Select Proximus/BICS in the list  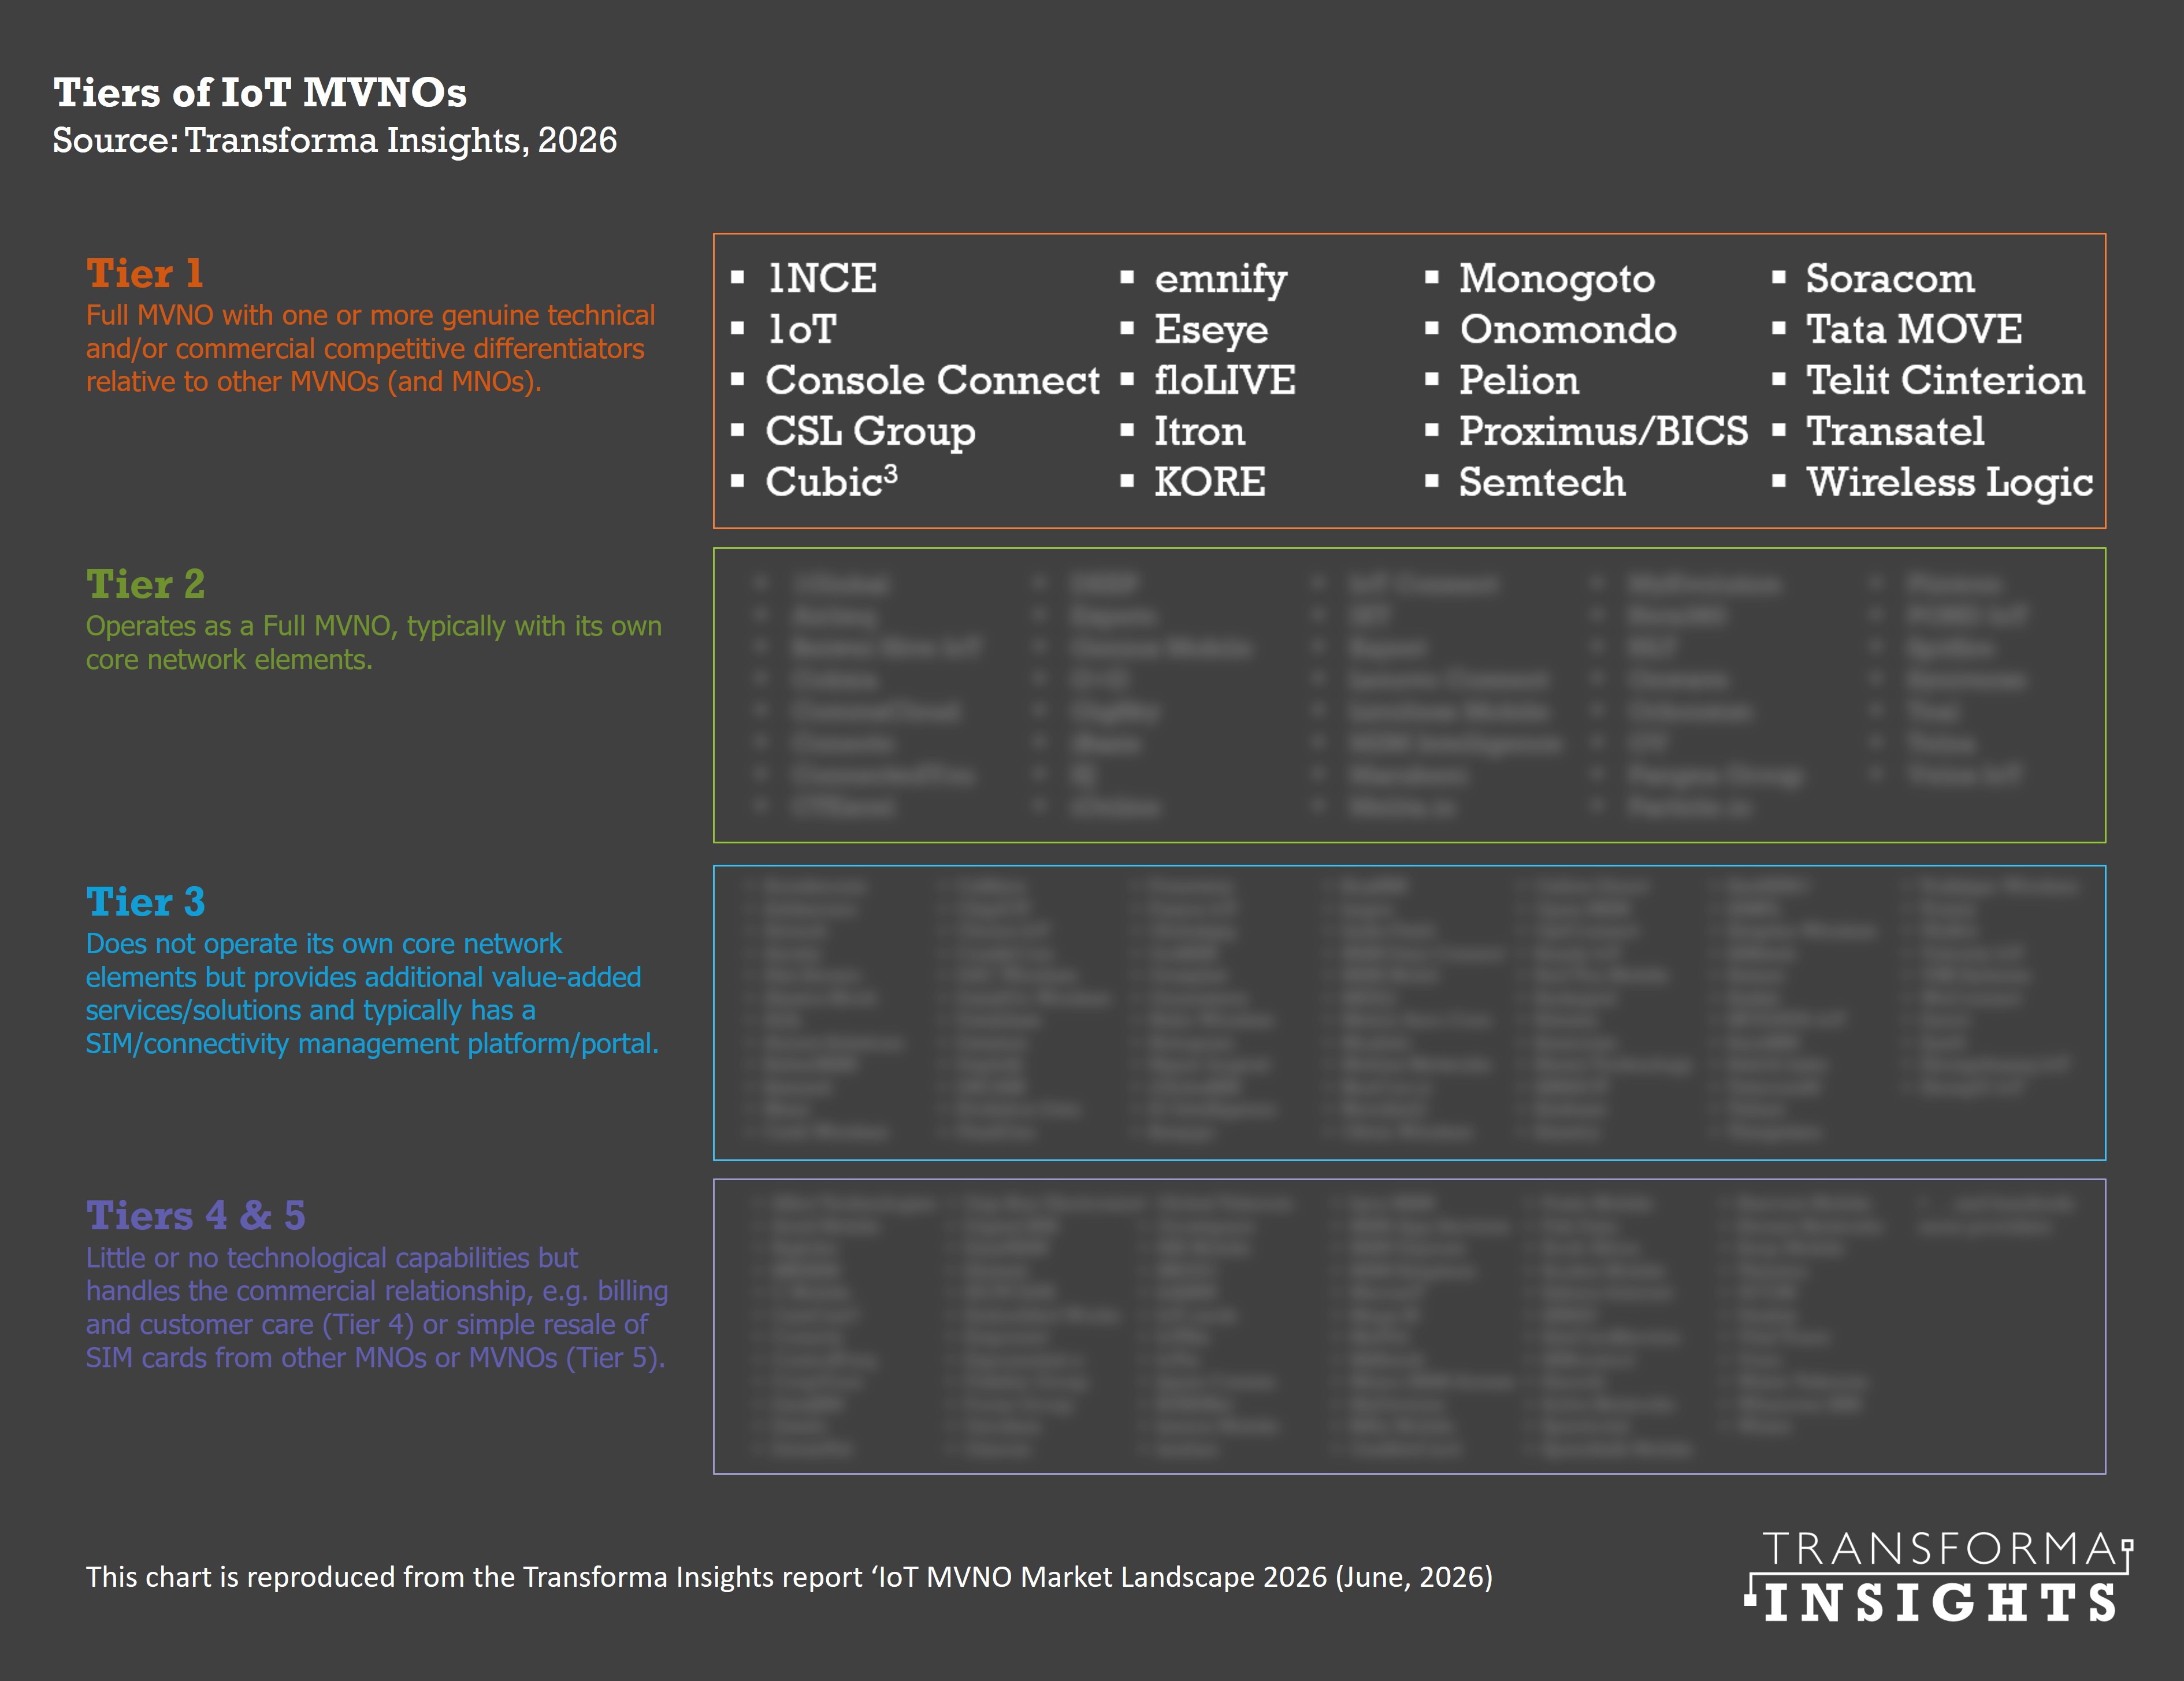click(x=1603, y=431)
